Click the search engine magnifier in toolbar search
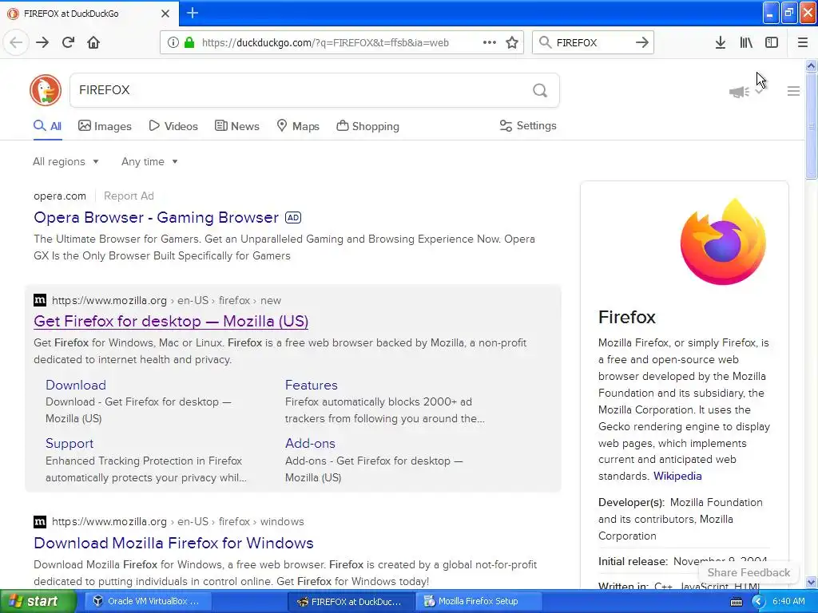 tap(545, 42)
